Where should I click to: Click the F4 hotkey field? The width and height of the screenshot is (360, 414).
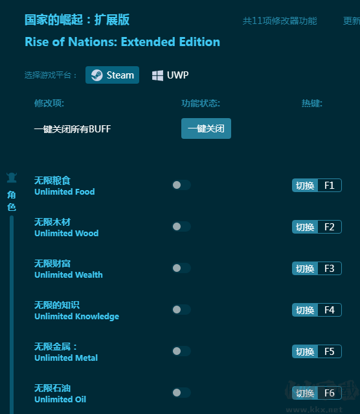(330, 310)
